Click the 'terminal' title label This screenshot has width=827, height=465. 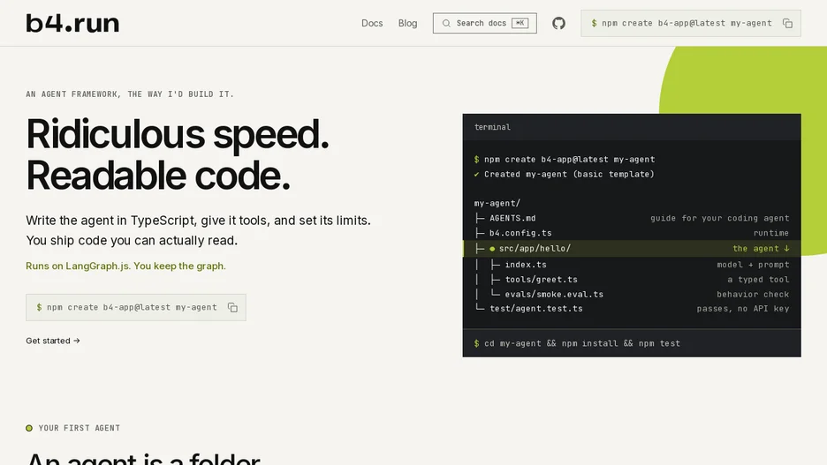point(492,127)
